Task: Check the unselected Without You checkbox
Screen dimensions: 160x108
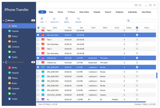Action: pyautogui.click(x=38, y=63)
